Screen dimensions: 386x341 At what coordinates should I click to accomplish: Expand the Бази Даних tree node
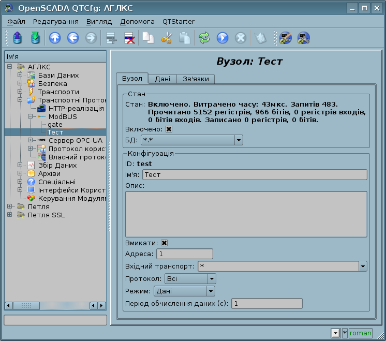click(x=20, y=75)
